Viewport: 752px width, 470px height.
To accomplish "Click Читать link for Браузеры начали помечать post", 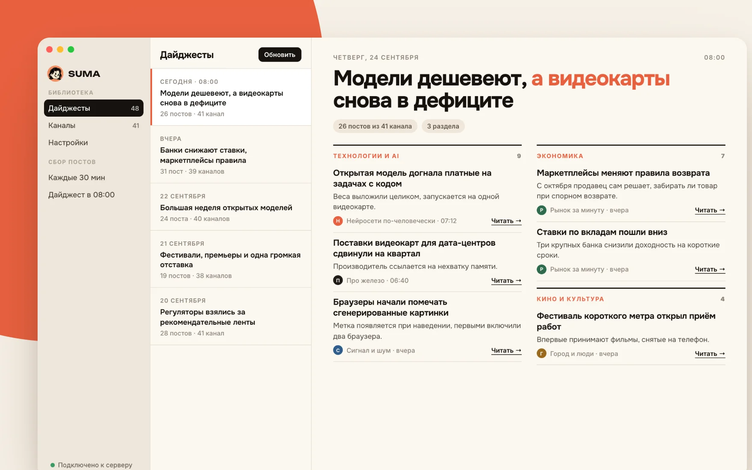I will click(x=506, y=350).
